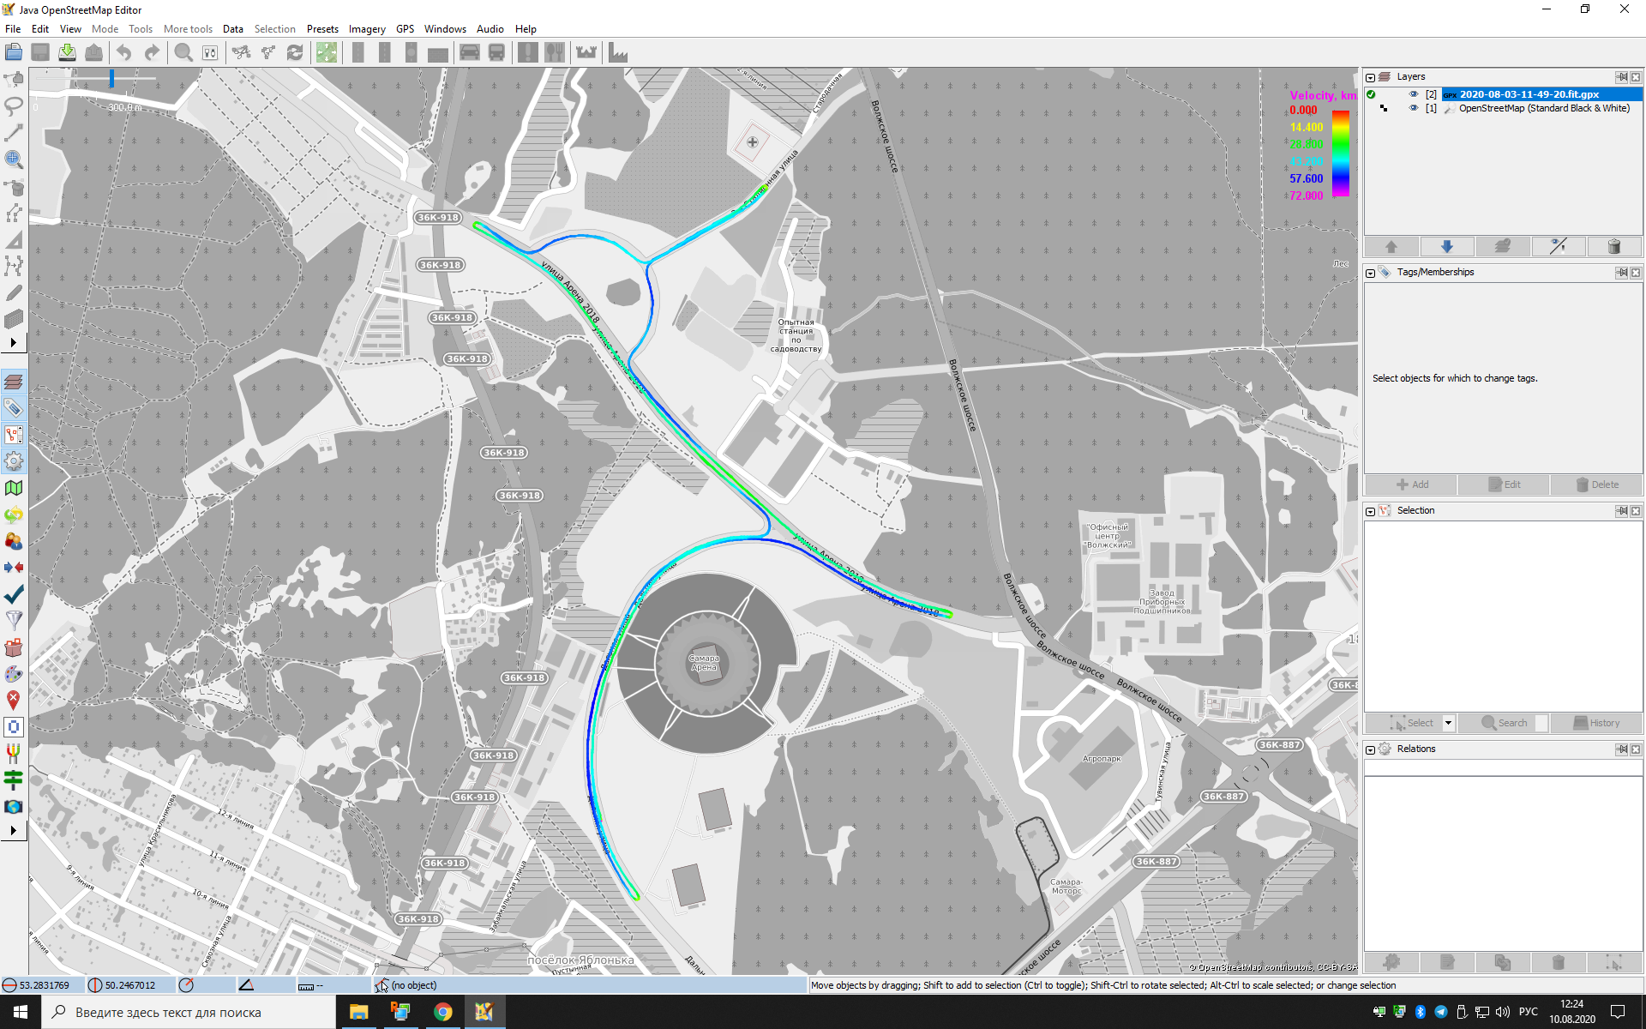Activate the Draw nodes tool
Image resolution: width=1646 pixels, height=1029 pixels.
tap(14, 133)
